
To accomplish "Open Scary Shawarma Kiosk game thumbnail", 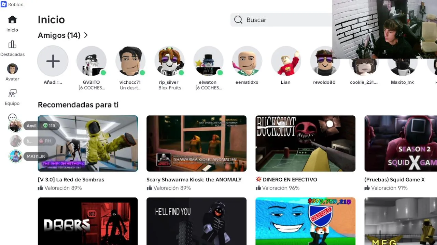I will coord(196,144).
